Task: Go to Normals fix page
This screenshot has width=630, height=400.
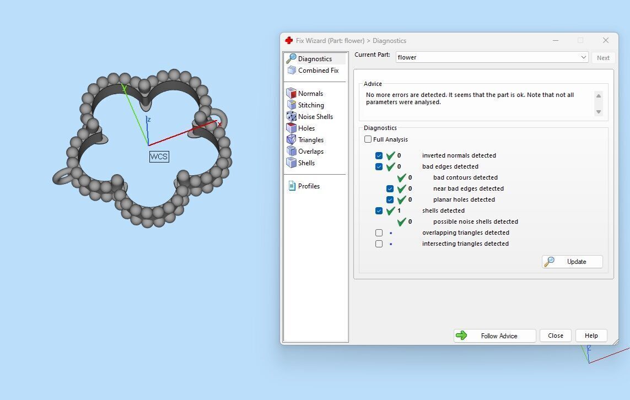Action: pyautogui.click(x=310, y=93)
